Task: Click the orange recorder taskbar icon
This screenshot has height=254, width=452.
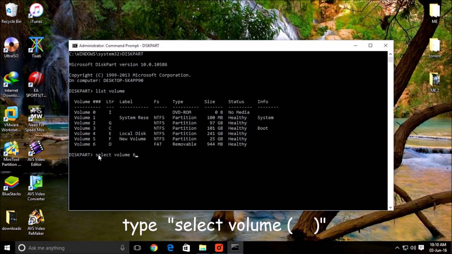Action: point(219,248)
